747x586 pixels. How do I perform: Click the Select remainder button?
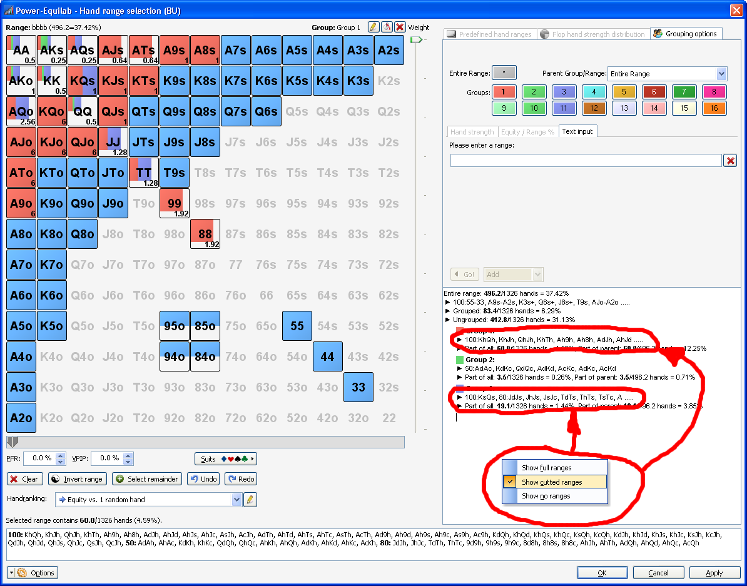coord(147,479)
